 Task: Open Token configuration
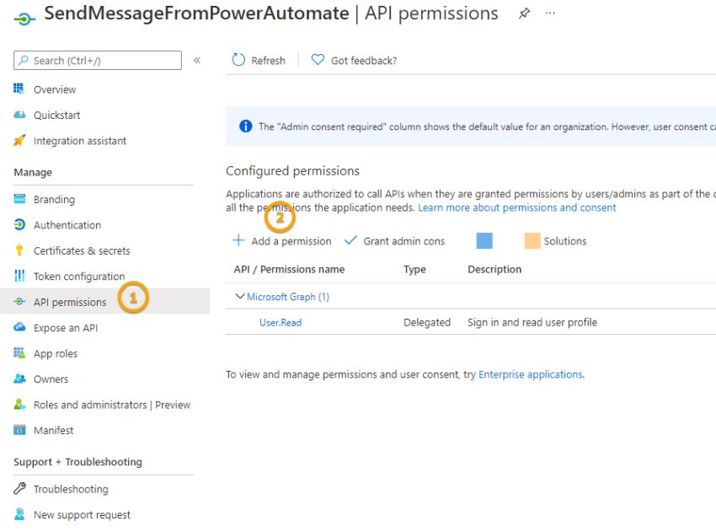pos(79,276)
